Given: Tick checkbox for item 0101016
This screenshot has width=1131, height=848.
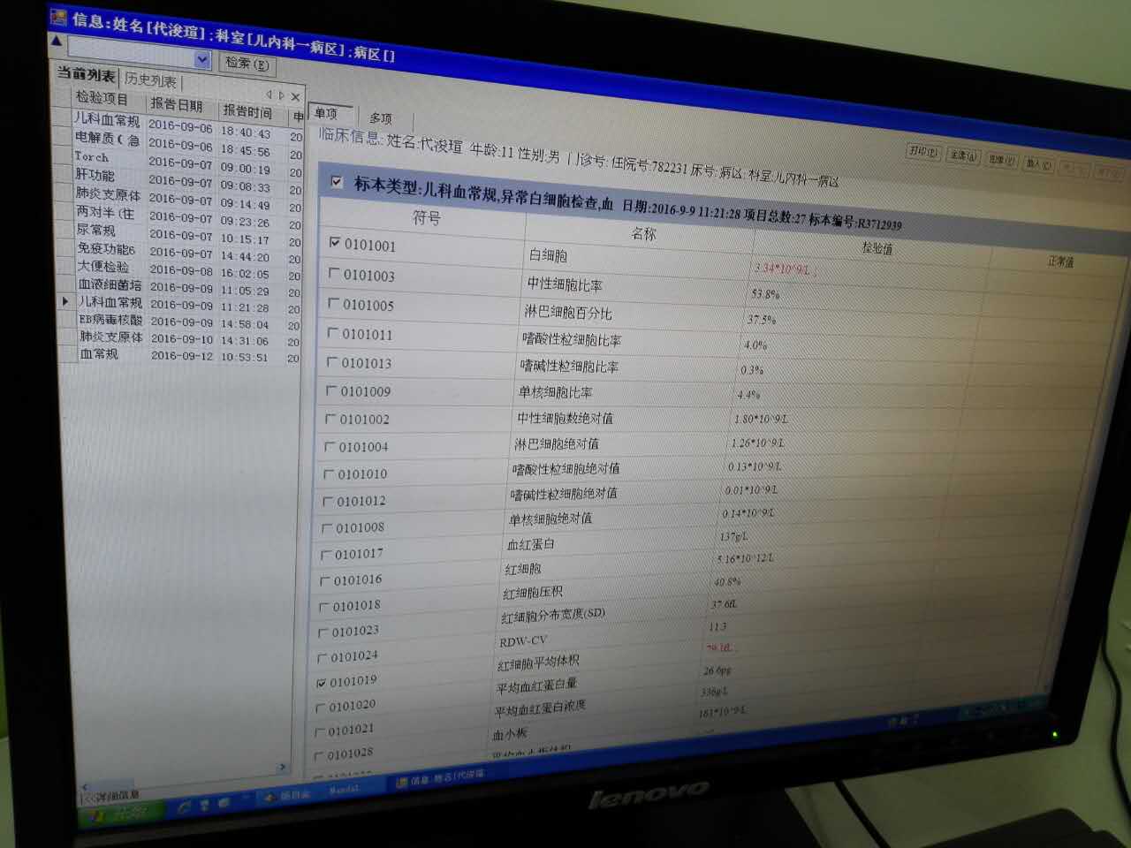Looking at the screenshot, I should click(x=324, y=579).
